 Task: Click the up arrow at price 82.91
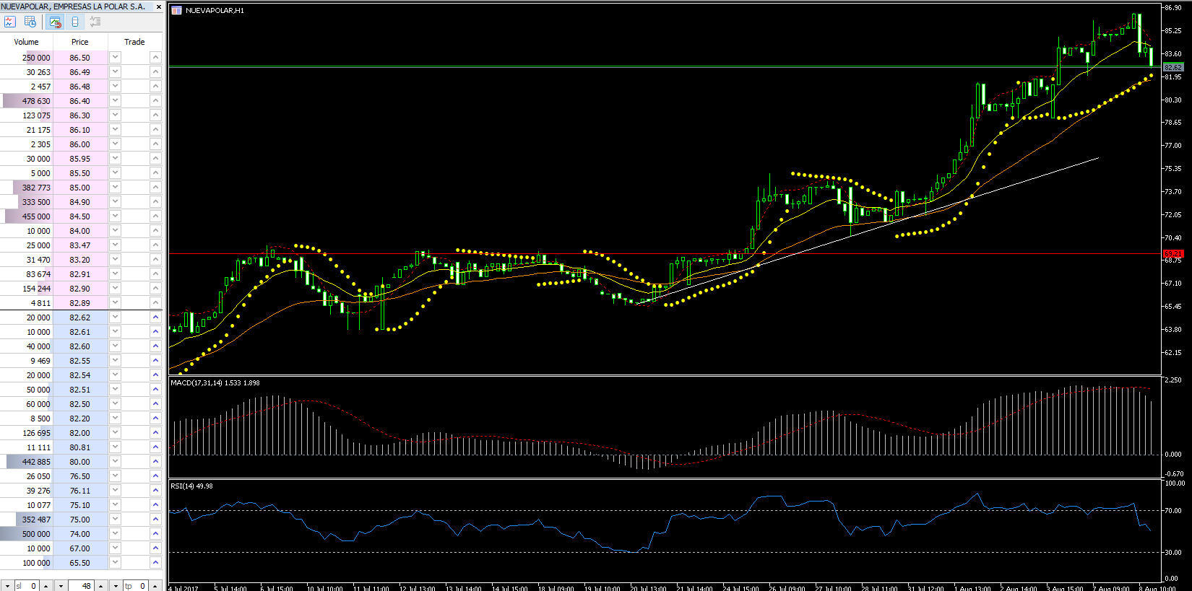coord(155,273)
